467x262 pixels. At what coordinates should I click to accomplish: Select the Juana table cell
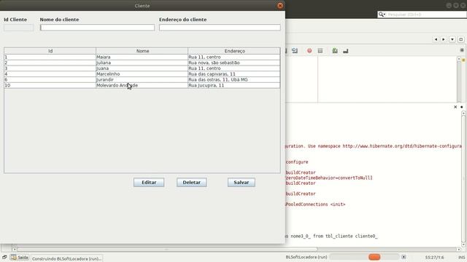tap(142, 68)
